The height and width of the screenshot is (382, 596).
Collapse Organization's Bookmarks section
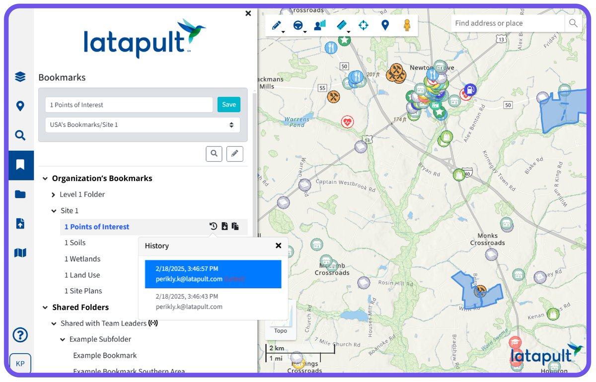45,179
